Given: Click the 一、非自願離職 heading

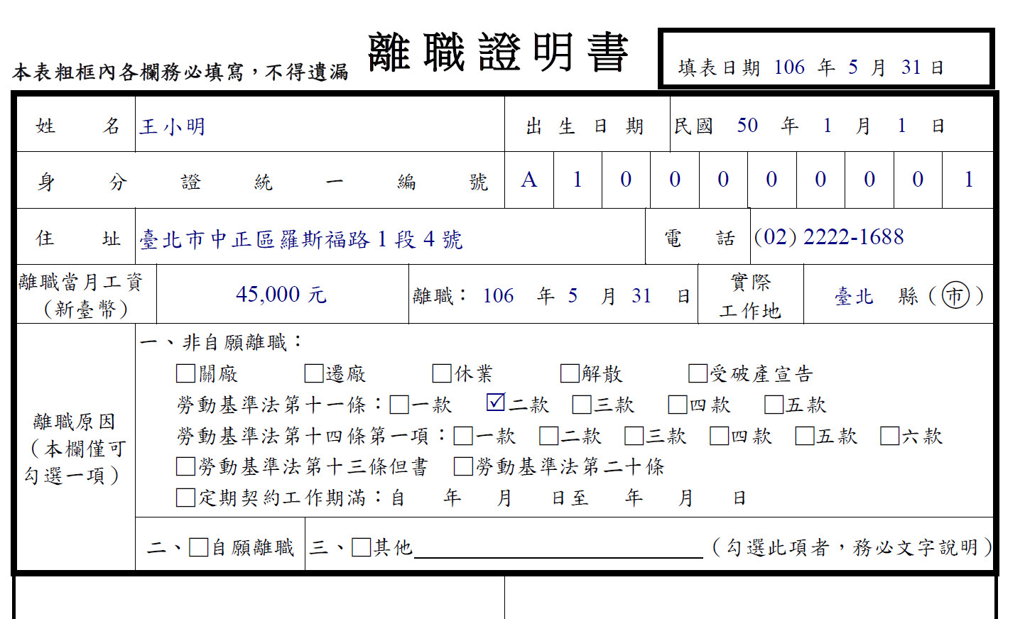Looking at the screenshot, I should coord(221,342).
